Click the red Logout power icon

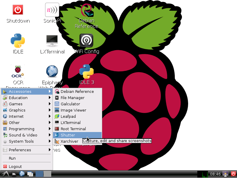click(5, 166)
